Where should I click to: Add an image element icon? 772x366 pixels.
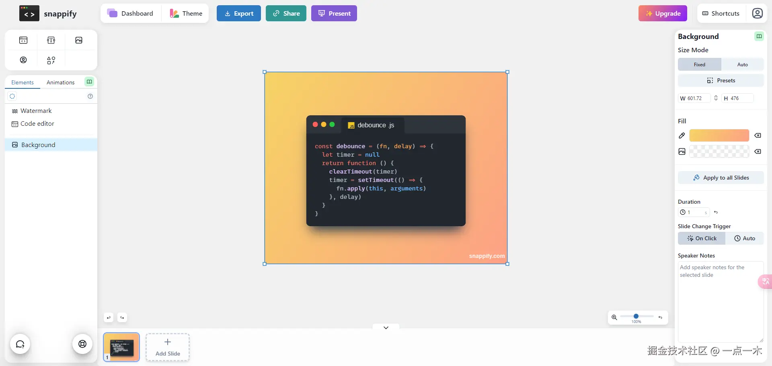coord(79,40)
